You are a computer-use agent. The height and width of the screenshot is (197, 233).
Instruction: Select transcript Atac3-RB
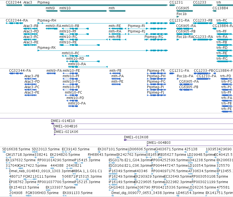pos(31,26)
